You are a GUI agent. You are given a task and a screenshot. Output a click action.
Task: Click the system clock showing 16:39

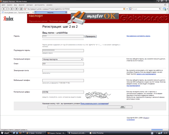point(166,133)
